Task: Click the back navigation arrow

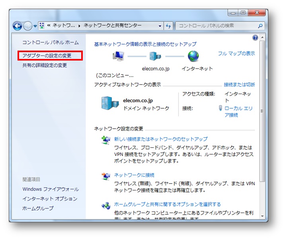Action: click(18, 26)
